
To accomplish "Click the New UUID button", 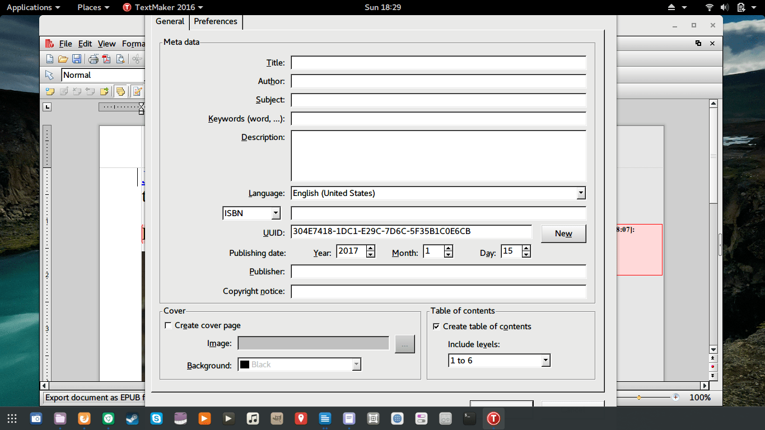I will 563,233.
